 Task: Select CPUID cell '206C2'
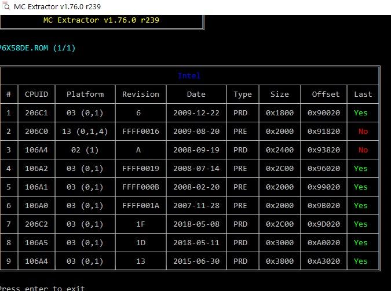point(36,224)
